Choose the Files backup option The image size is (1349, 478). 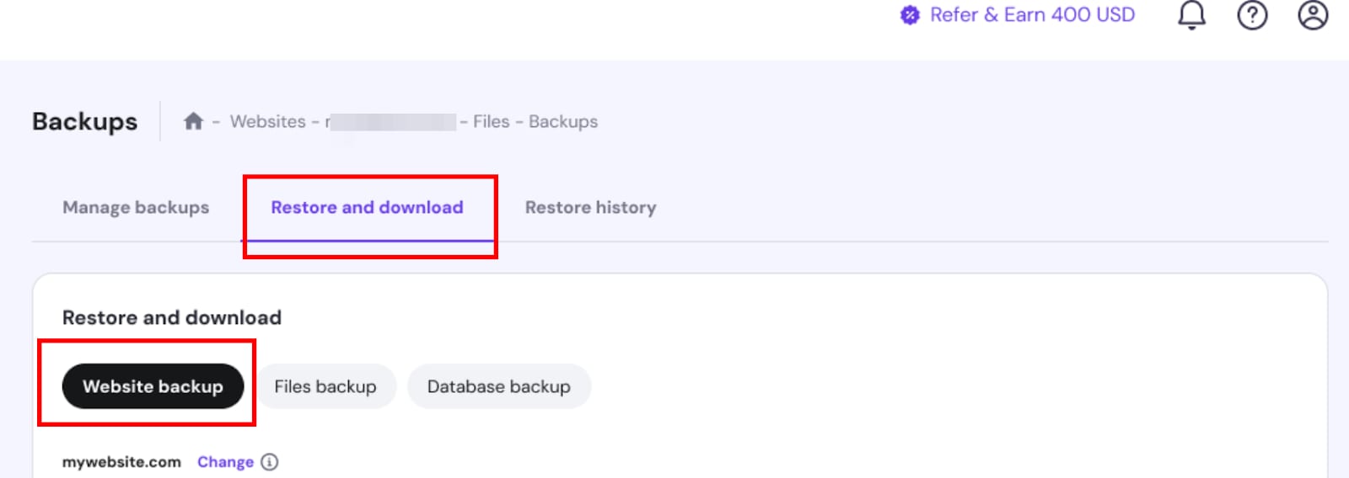(x=325, y=386)
